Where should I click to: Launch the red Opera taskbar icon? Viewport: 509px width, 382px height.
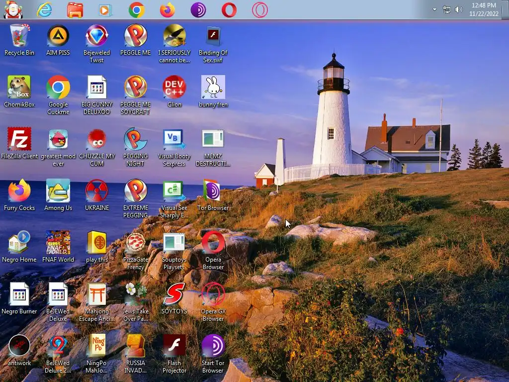click(229, 10)
